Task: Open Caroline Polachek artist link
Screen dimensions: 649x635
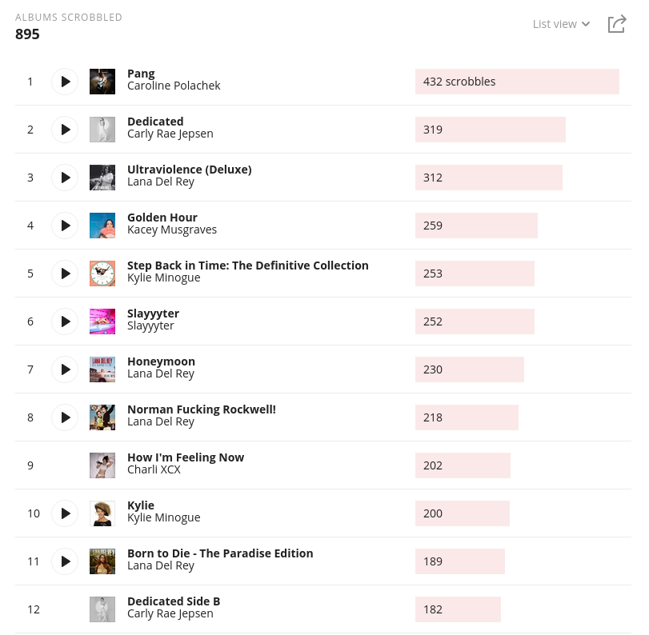Action: pyautogui.click(x=174, y=86)
